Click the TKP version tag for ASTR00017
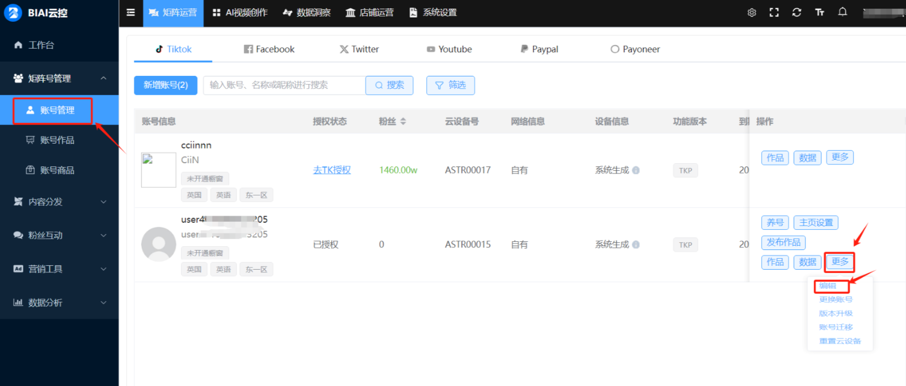 click(x=685, y=170)
